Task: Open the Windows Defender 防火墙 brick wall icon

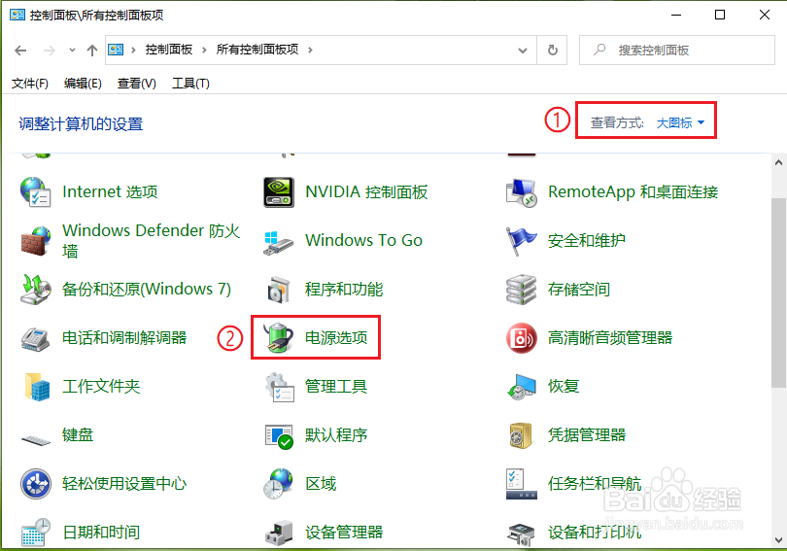Action: click(36, 240)
